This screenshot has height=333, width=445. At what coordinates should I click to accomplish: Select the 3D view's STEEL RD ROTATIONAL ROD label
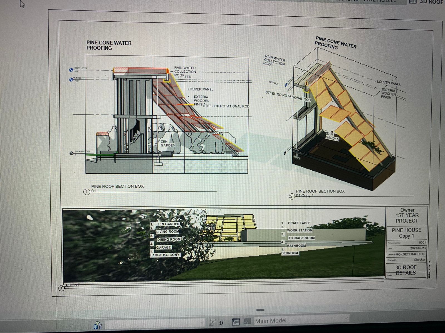[288, 96]
